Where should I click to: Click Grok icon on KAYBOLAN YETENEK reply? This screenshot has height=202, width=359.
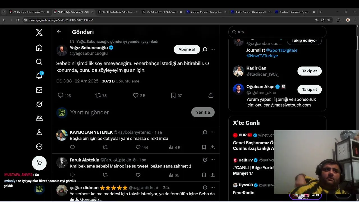tap(205, 132)
